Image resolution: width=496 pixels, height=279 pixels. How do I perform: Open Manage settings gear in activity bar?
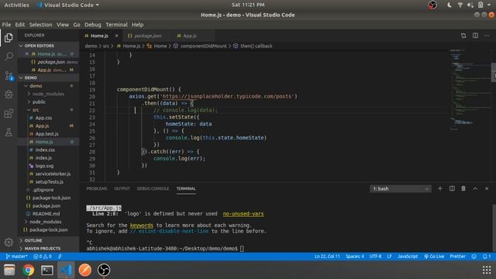[x=9, y=243]
